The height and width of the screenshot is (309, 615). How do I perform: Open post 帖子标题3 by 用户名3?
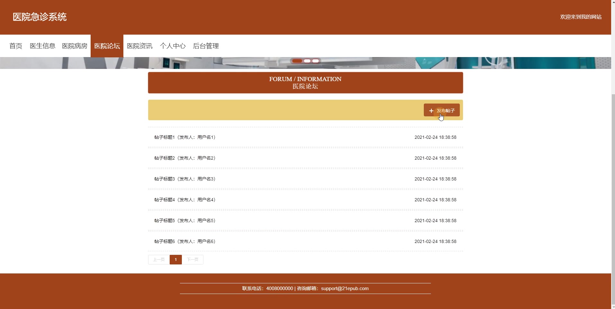pos(184,179)
